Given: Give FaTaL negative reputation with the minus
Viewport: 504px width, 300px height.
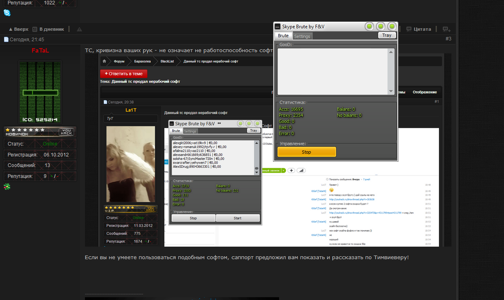Looking at the screenshot, I should pyautogui.click(x=58, y=176).
